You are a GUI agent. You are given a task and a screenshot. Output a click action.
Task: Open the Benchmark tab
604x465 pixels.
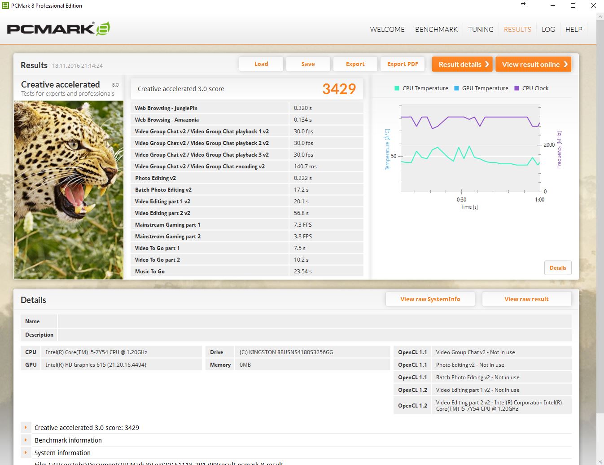pyautogui.click(x=436, y=30)
